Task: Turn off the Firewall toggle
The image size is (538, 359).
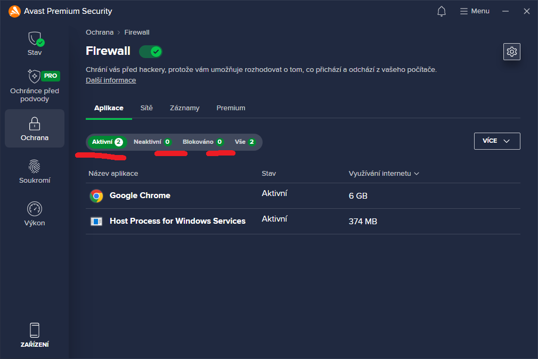Action: pos(151,52)
